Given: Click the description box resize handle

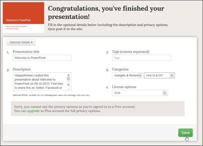Looking at the screenshot, I should [69, 88].
